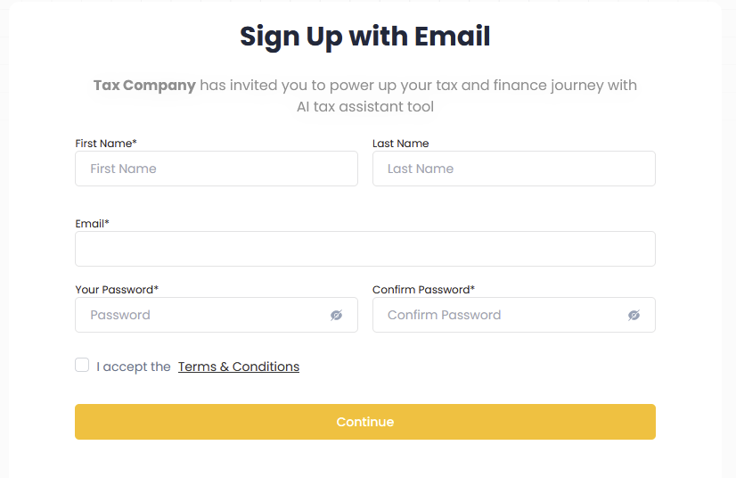The height and width of the screenshot is (478, 736).
Task: Focus the Confirm Password text field
Action: point(499,315)
